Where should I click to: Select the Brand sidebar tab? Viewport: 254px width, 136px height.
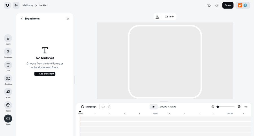pos(8,120)
